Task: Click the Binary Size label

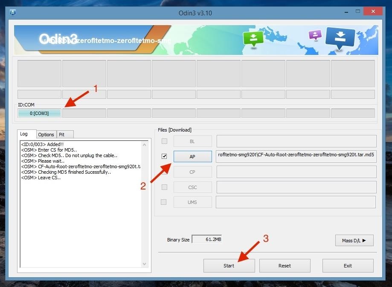Action: pos(178,240)
